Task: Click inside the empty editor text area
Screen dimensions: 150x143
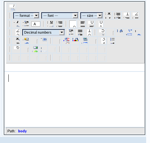Action: (75, 99)
